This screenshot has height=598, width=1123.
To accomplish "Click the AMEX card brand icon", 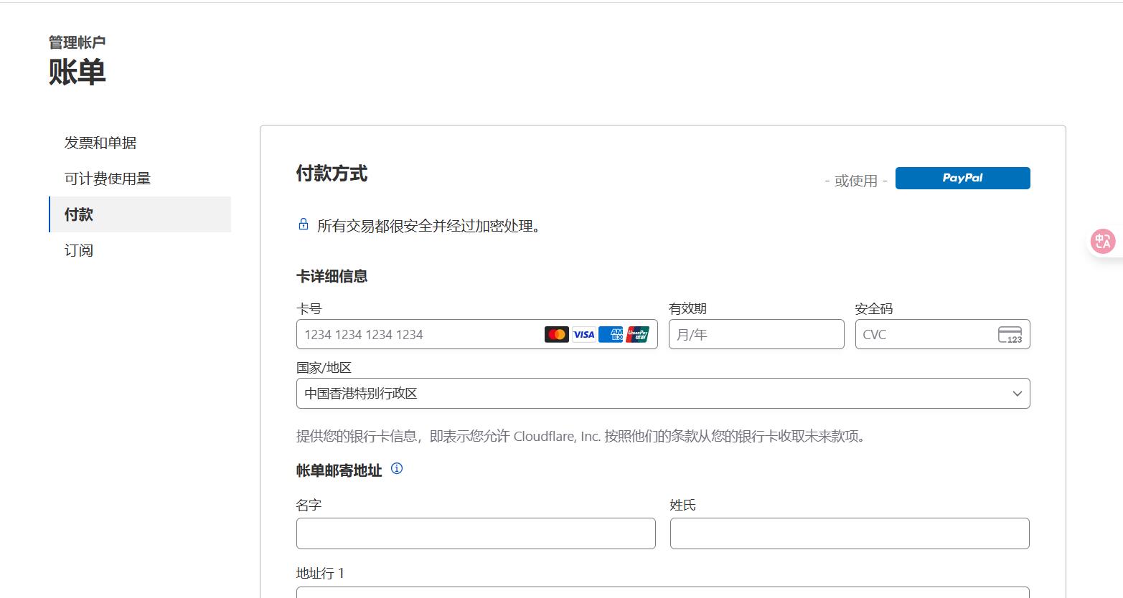I will [611, 334].
